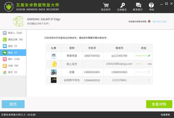Select the 短信 message sidebar icon
The image size is (174, 118).
coord(5,46)
